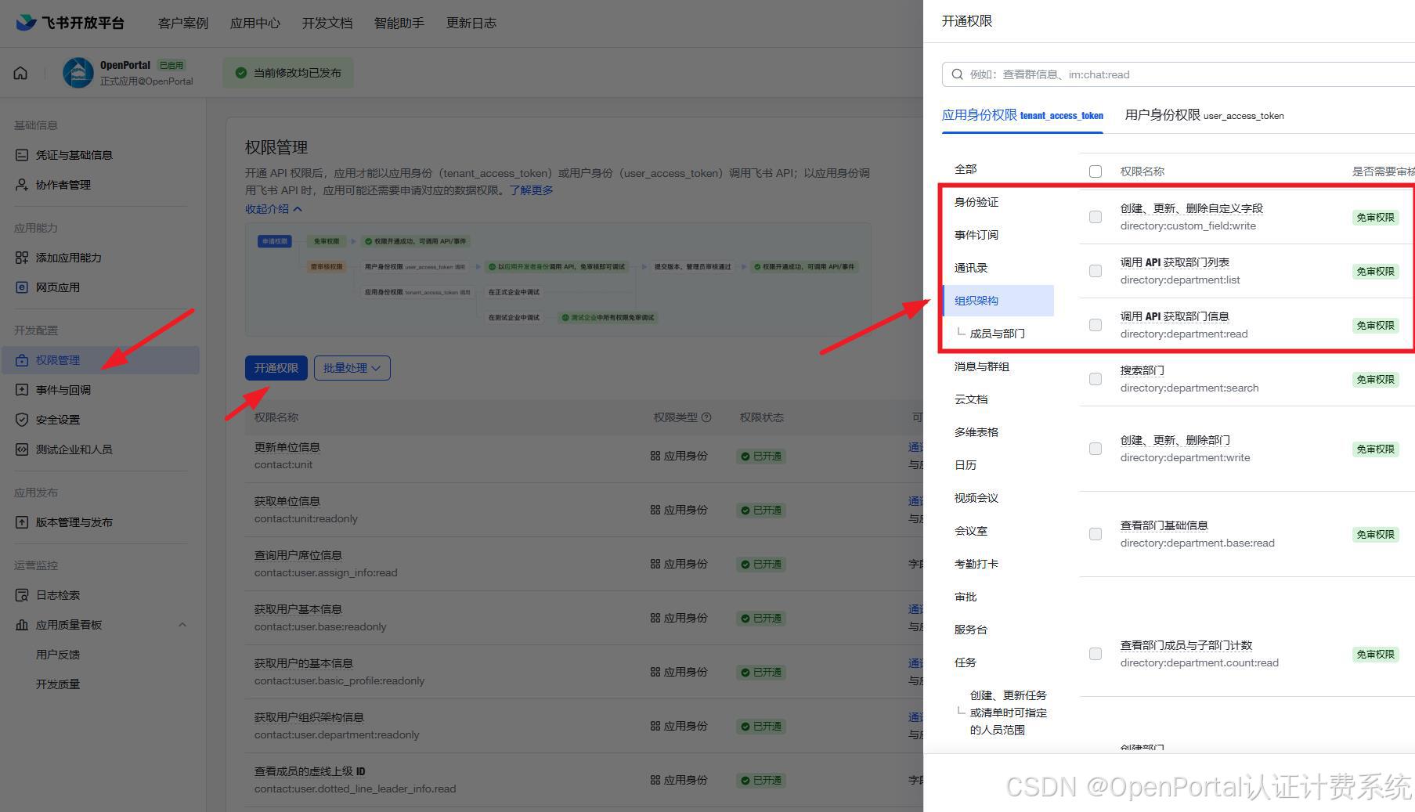Screen dimensions: 1415x812
Task: Click the help icon beside 权限类型
Action: 706,417
